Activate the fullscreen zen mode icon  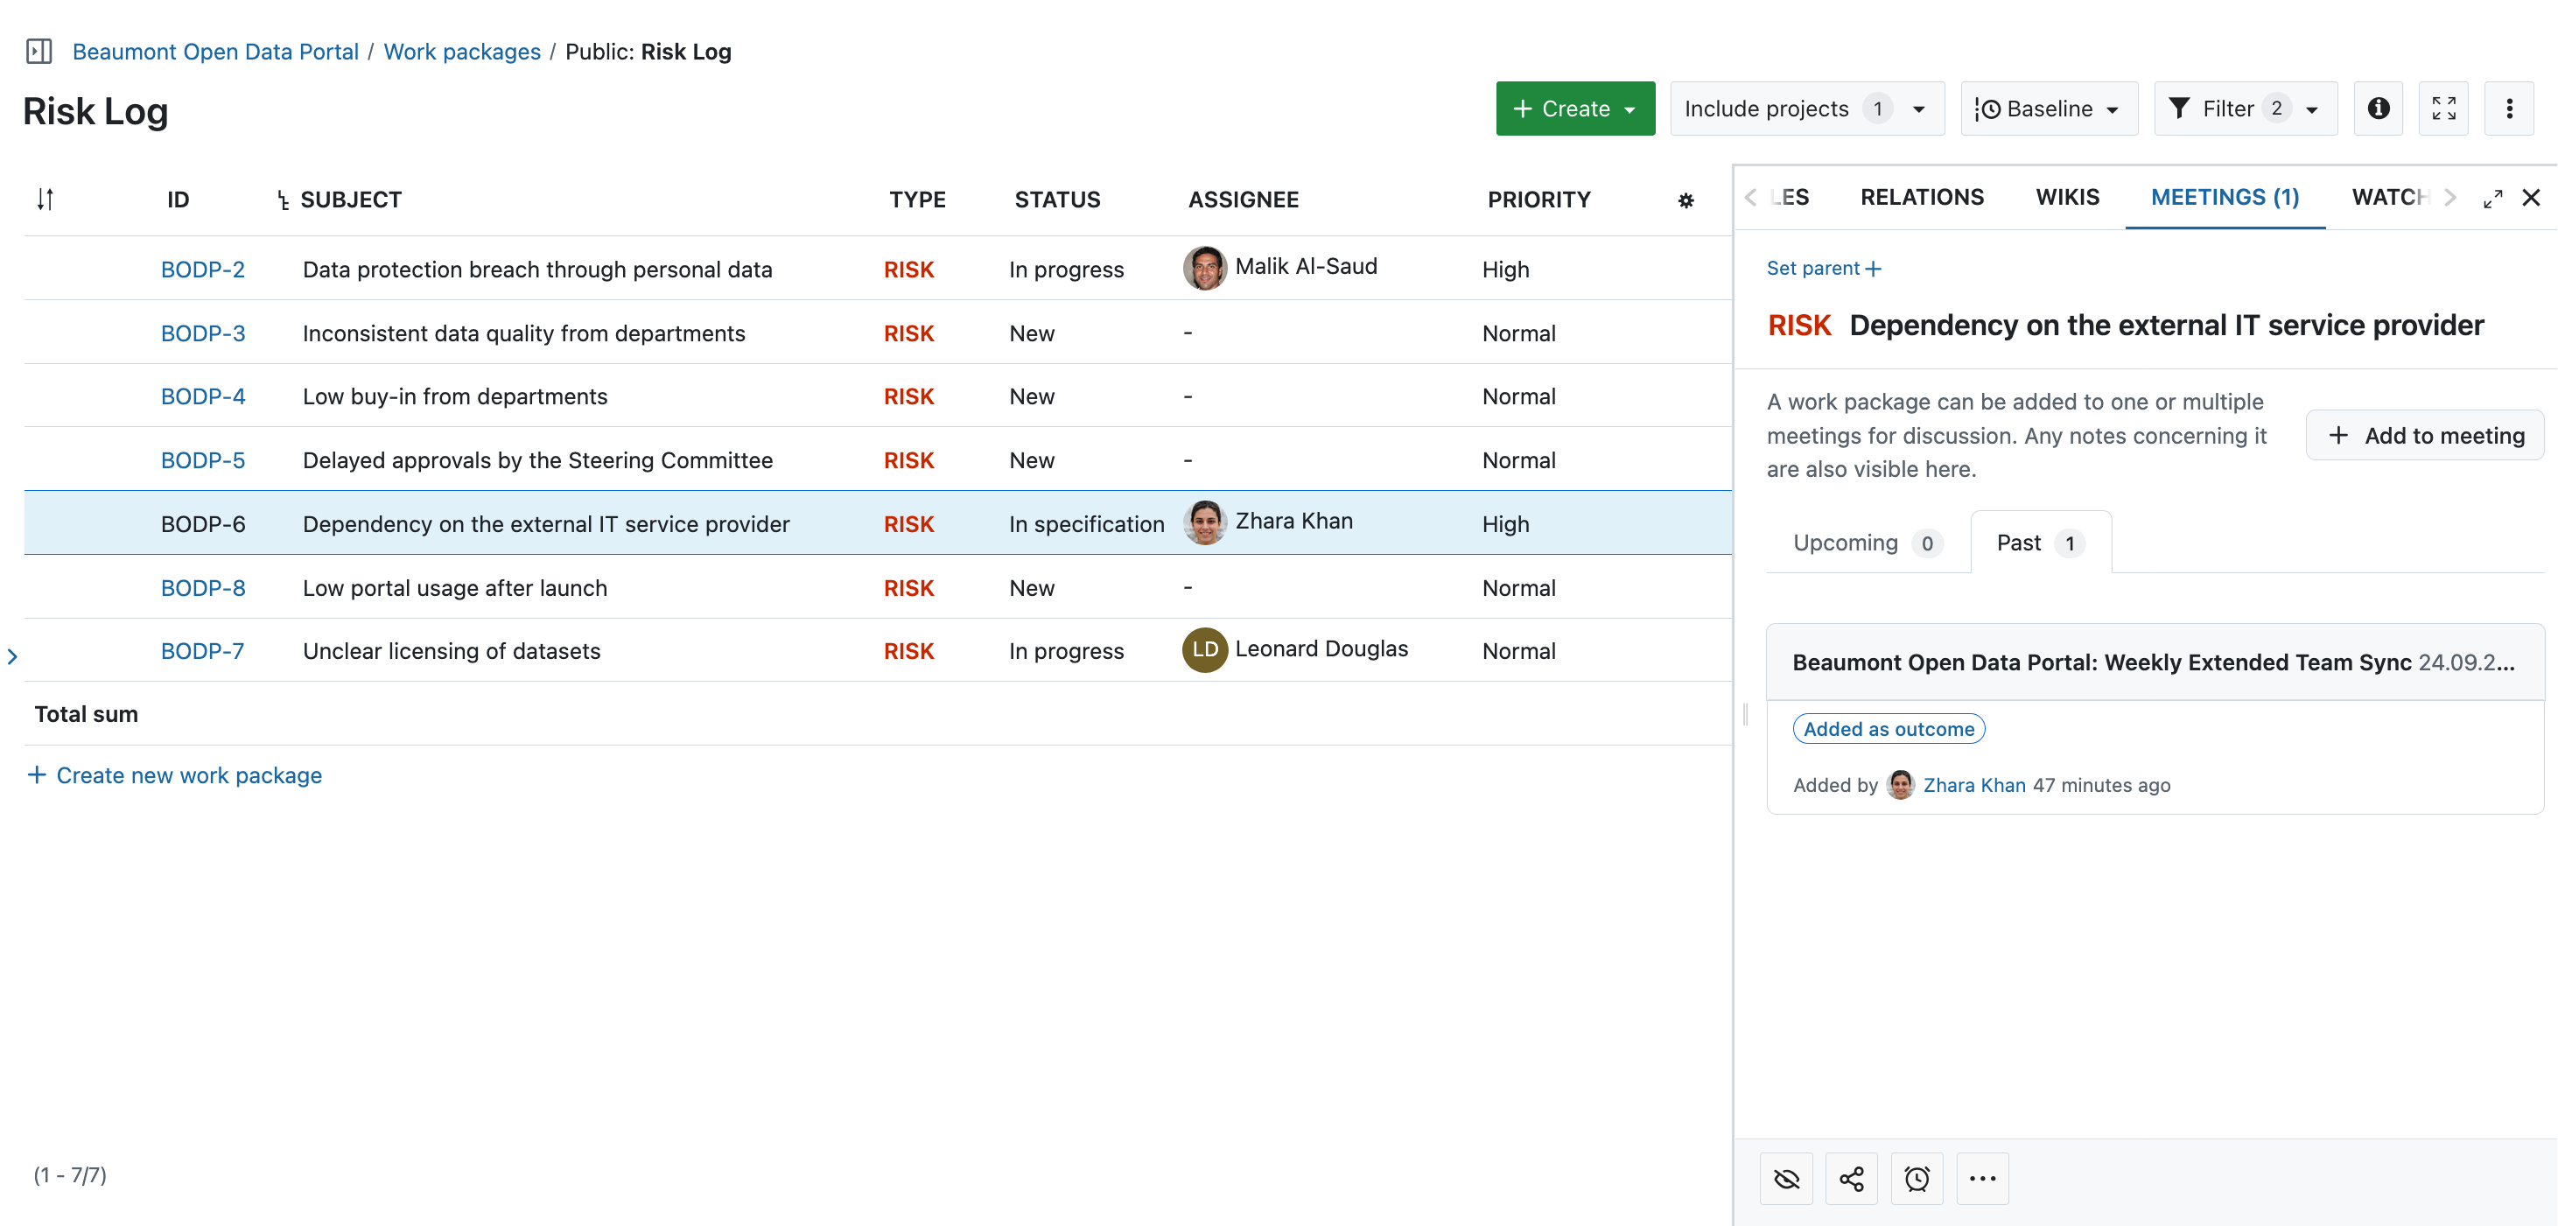[x=2444, y=109]
